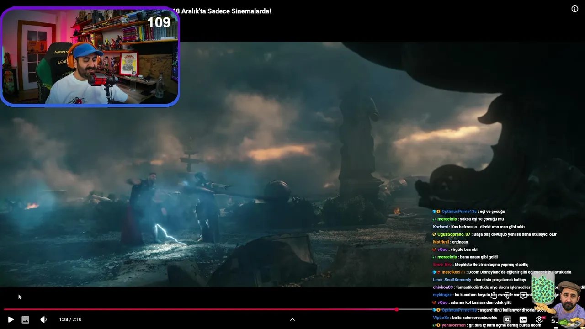The image size is (585, 329).
Task: Seek on the red video progress bar
Action: [x=292, y=310]
